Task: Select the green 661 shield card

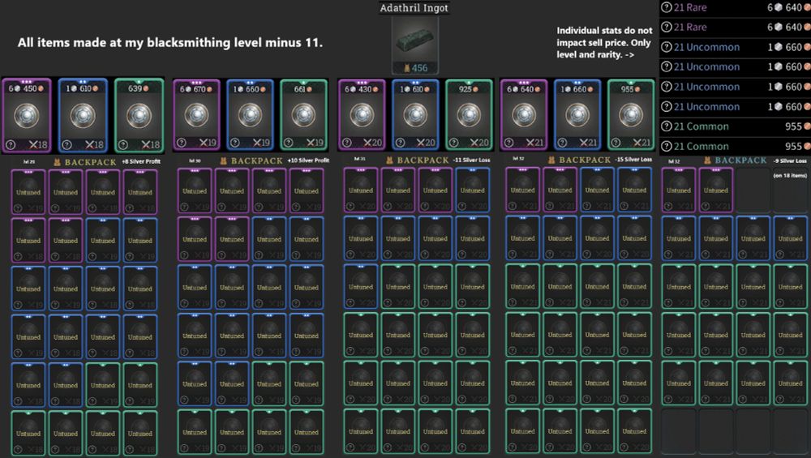Action: (303, 115)
